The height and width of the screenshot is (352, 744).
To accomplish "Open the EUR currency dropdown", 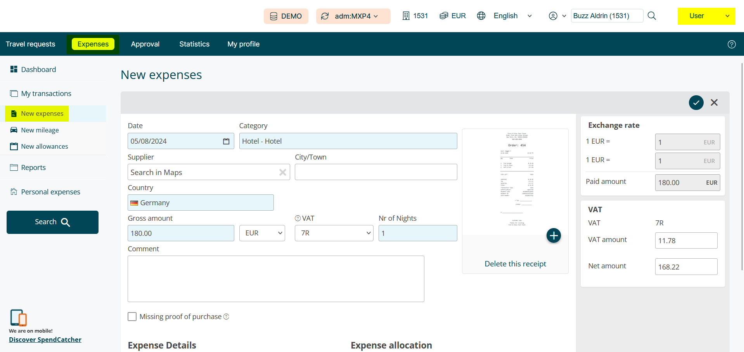I will pyautogui.click(x=262, y=233).
